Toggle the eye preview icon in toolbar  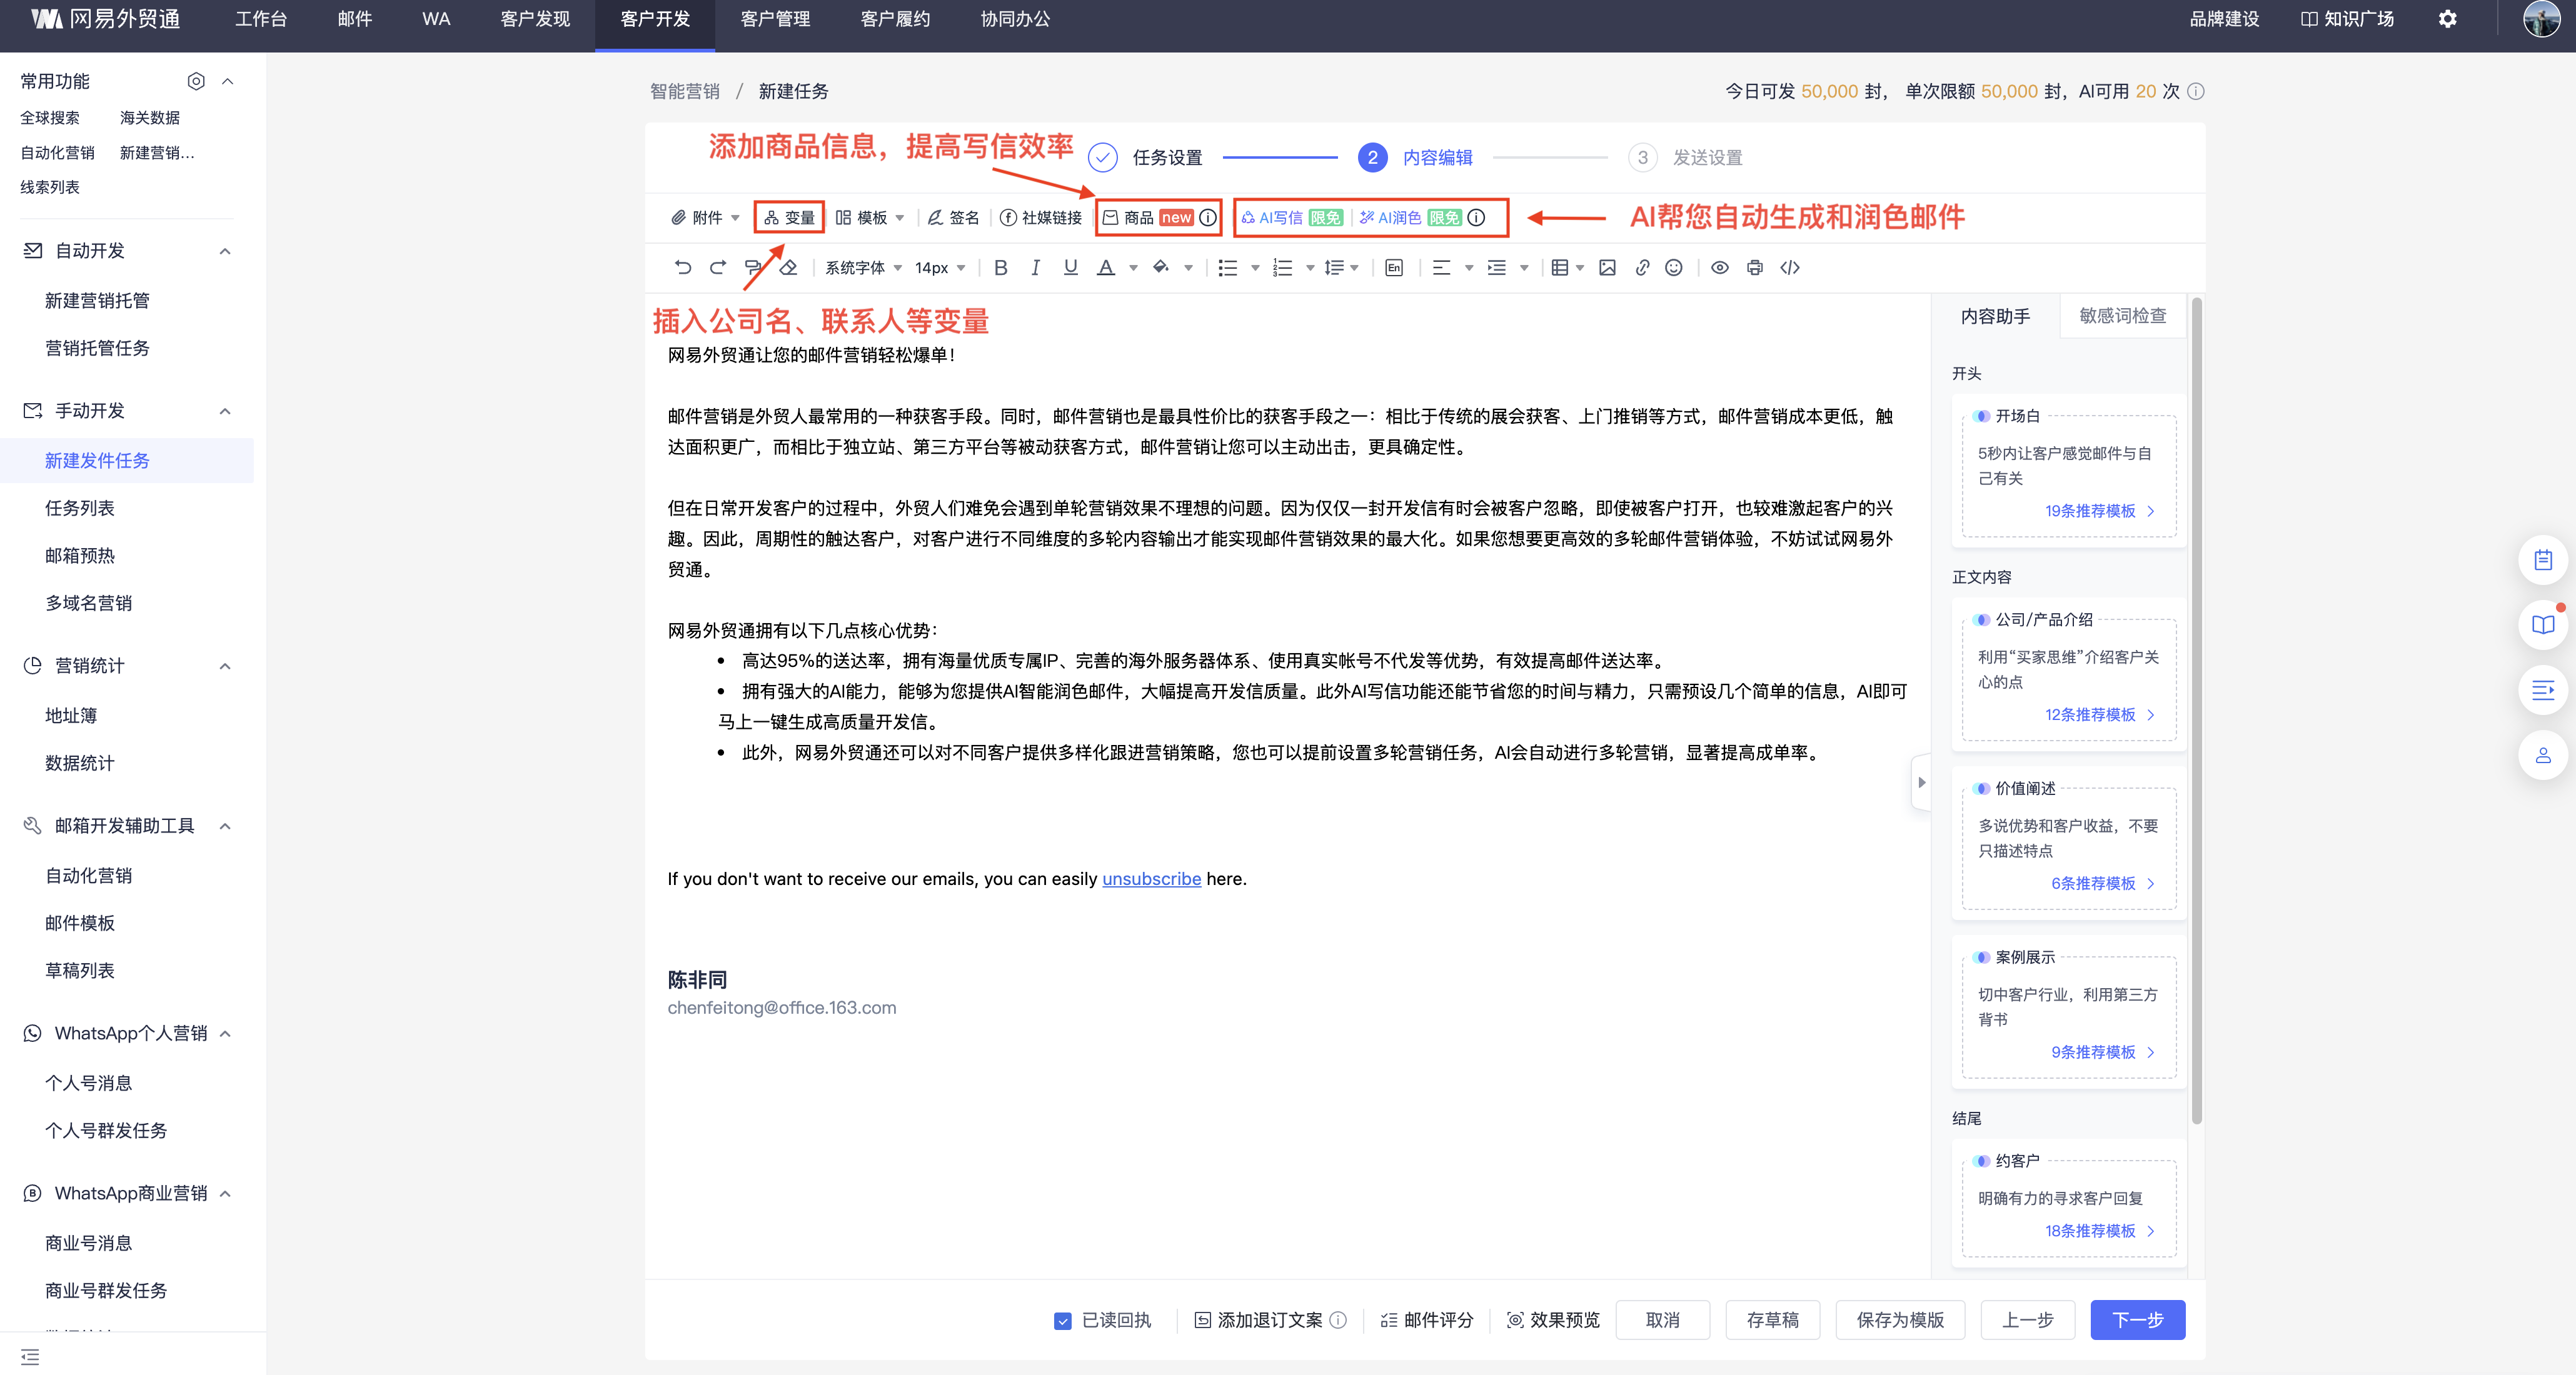pyautogui.click(x=1720, y=267)
